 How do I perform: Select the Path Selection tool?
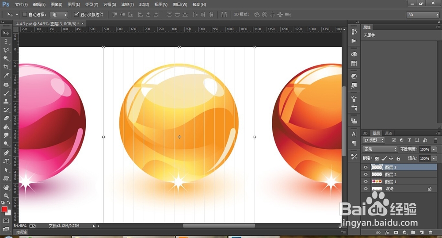click(6, 170)
